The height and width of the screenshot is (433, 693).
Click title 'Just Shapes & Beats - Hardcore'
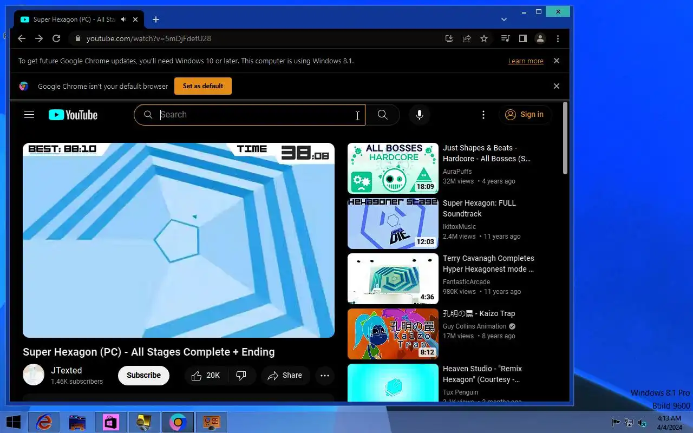[x=487, y=153]
